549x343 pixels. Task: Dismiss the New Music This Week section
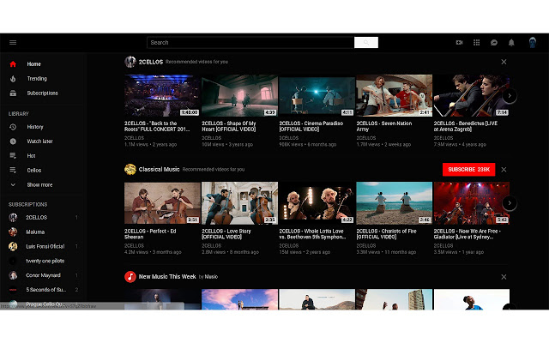click(x=504, y=277)
